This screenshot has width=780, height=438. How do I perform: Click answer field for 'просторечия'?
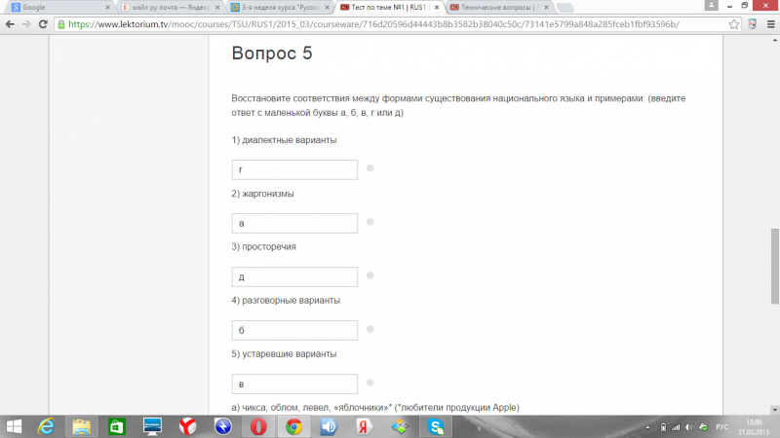click(x=294, y=277)
